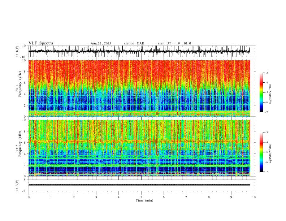Image resolution: width=286 pixels, height=221 pixels.
Task: Click the ch.1 color bar log(PSD) label
Action: [270, 94]
